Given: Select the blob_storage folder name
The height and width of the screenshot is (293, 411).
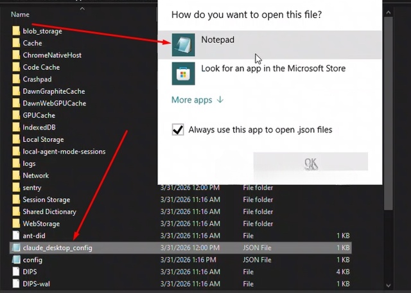Looking at the screenshot, I should coord(42,31).
